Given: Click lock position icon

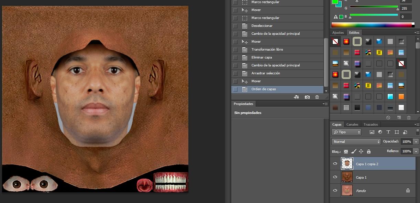Looking at the screenshot, I should click(361, 151).
